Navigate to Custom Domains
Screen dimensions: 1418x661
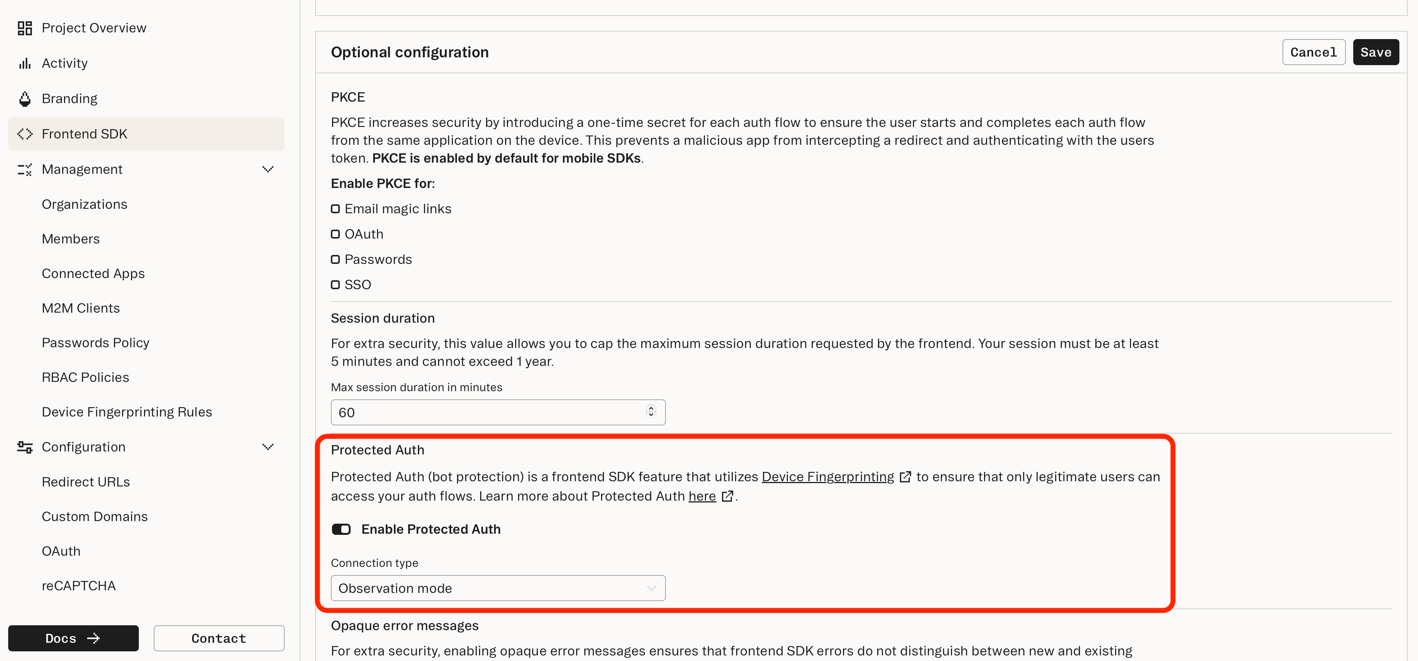point(95,516)
